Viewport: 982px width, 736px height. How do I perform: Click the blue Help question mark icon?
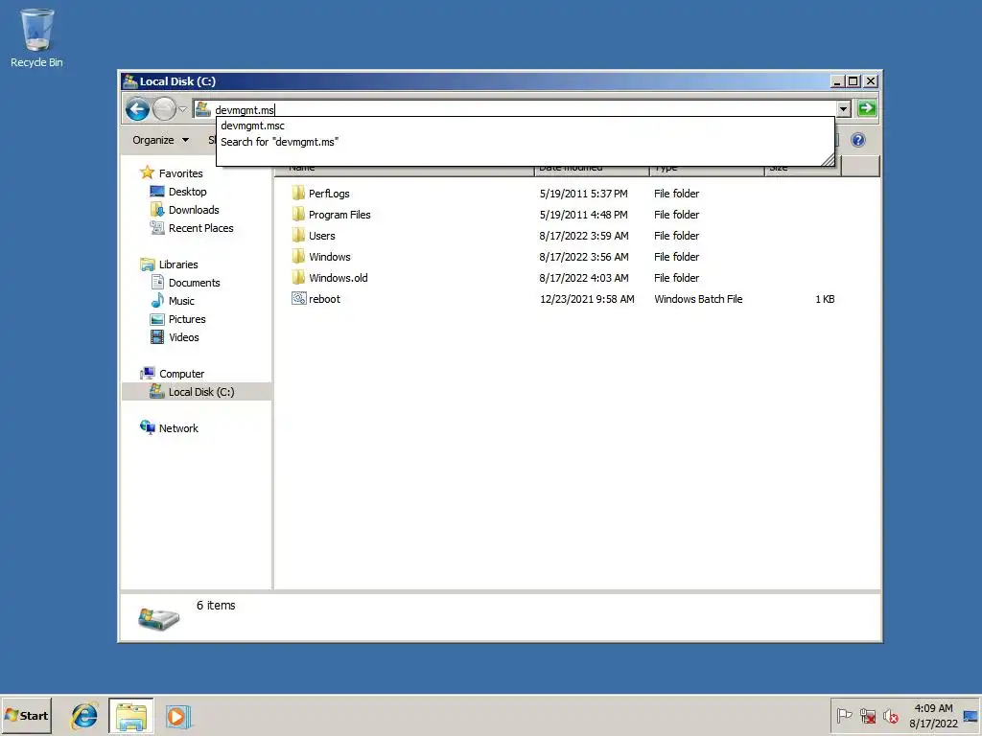point(858,140)
